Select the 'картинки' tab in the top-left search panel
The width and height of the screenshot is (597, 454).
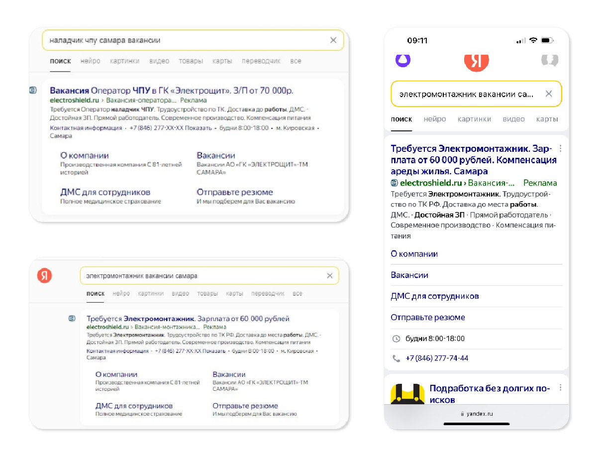(x=125, y=61)
